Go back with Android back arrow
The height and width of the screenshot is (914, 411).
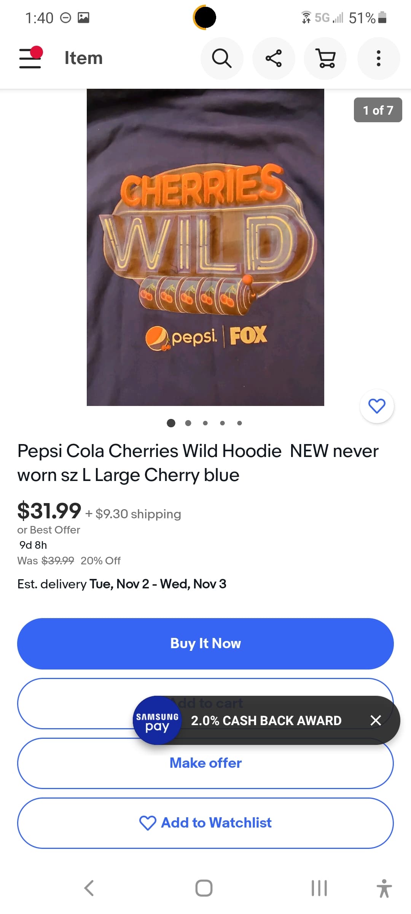tap(89, 888)
